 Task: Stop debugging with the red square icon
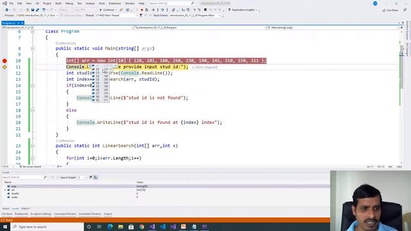click(x=142, y=10)
